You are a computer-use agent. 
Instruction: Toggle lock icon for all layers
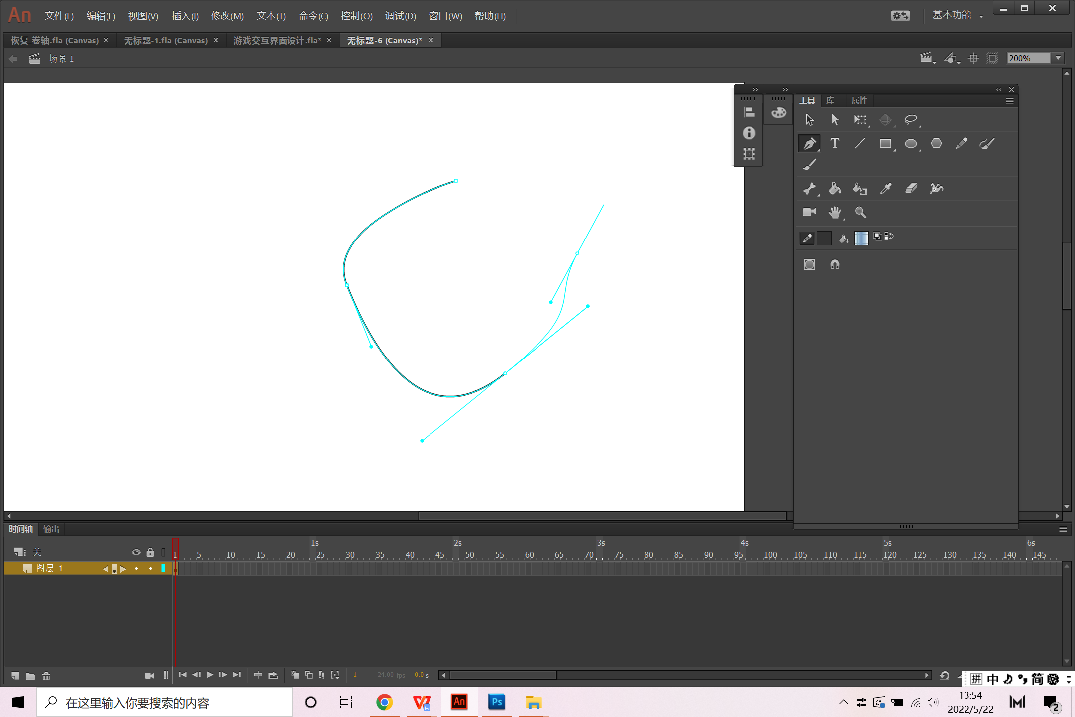coord(150,552)
